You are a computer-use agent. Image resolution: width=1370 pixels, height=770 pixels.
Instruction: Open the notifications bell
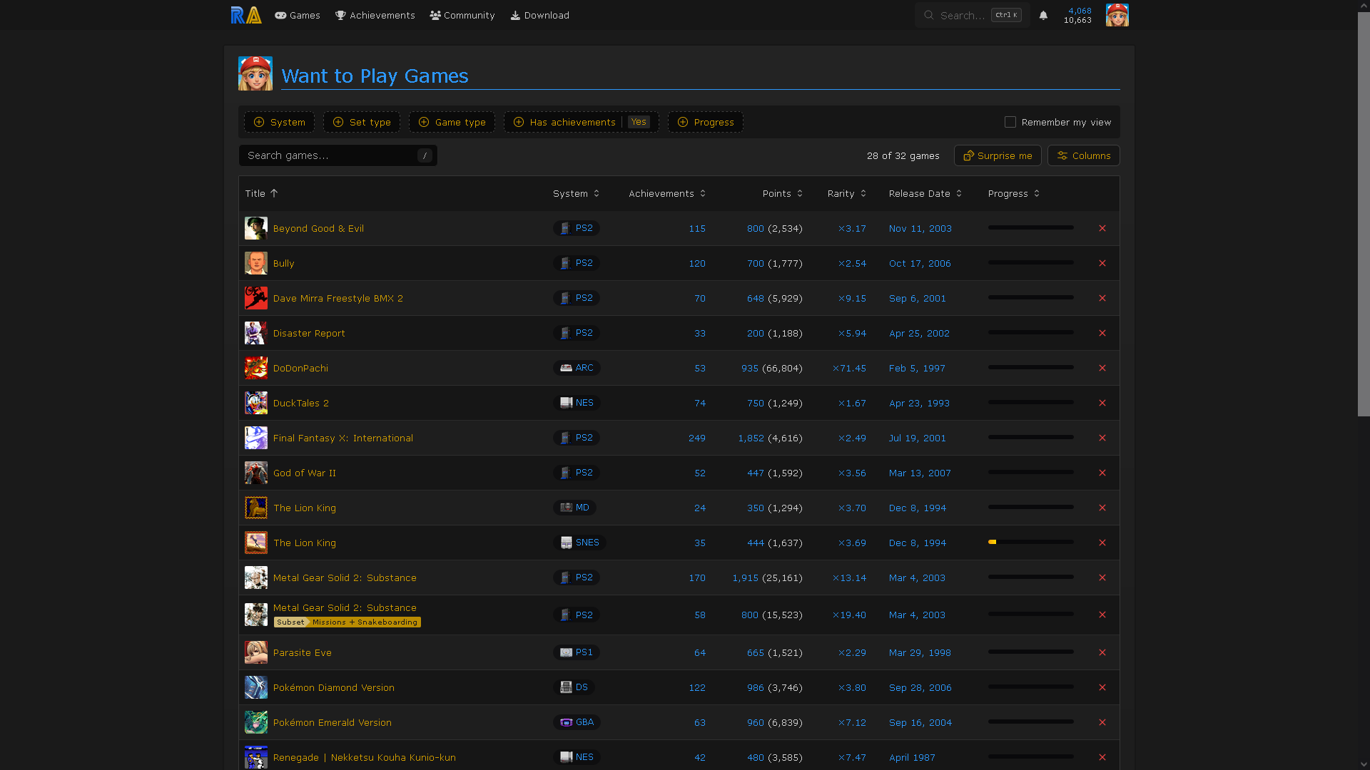[1043, 15]
